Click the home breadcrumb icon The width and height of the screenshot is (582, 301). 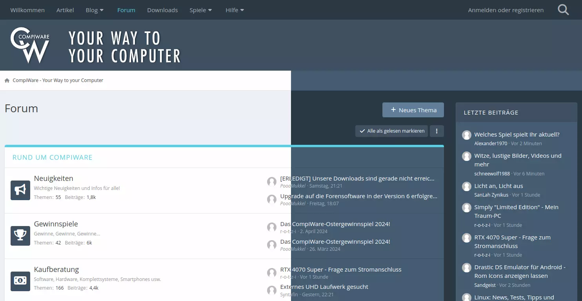tap(7, 80)
